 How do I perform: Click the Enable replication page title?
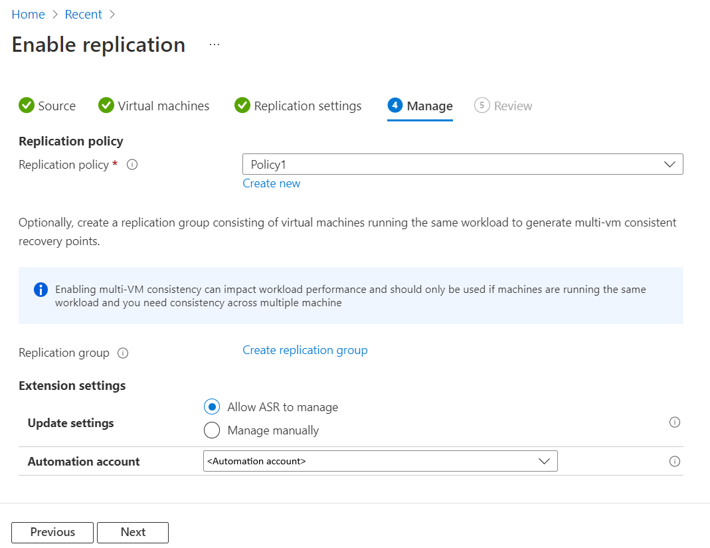point(99,45)
